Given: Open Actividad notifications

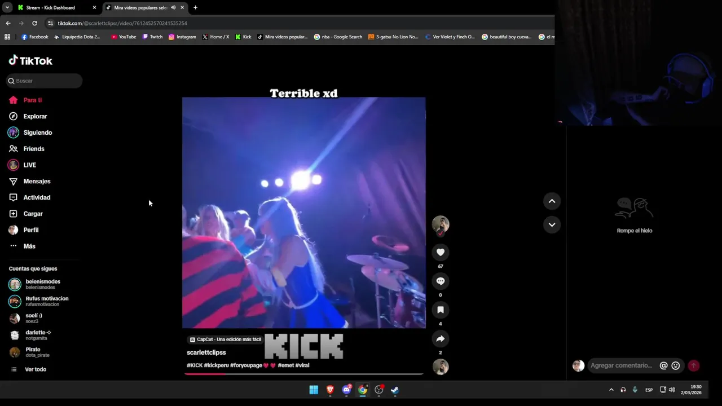Looking at the screenshot, I should pos(37,197).
